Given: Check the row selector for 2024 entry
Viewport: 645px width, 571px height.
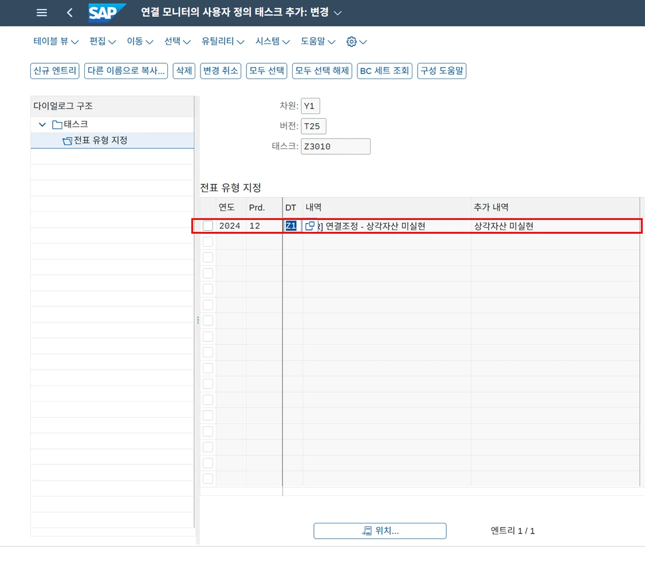Looking at the screenshot, I should click(208, 226).
